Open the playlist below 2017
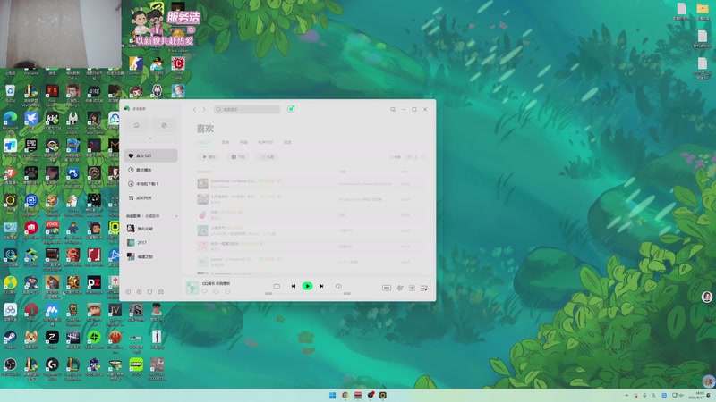This screenshot has height=402, width=716. pos(150,257)
